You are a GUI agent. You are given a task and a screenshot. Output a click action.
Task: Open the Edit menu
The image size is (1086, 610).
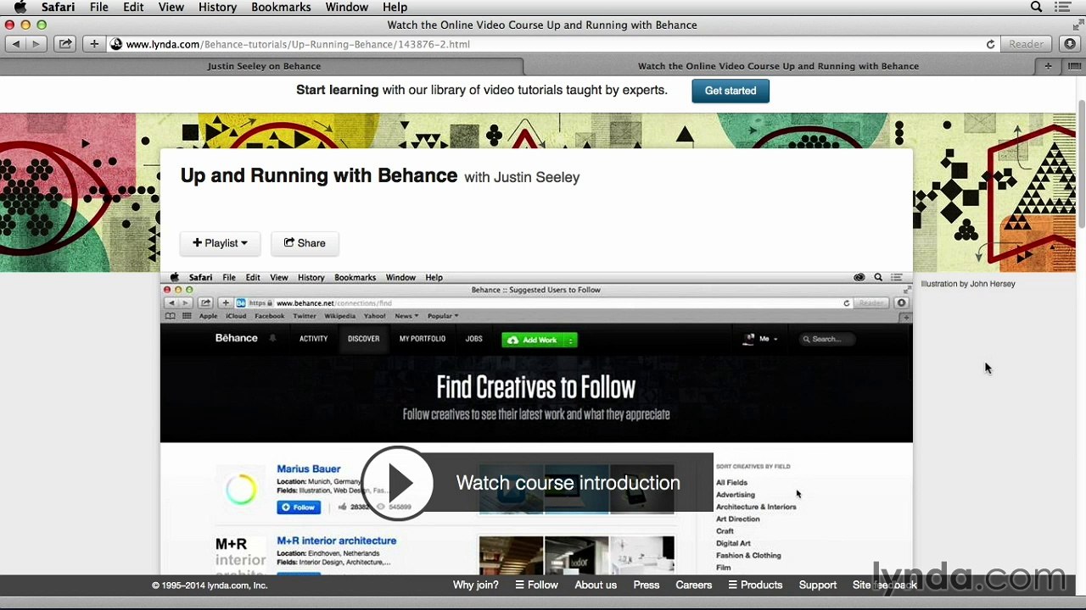click(x=133, y=7)
